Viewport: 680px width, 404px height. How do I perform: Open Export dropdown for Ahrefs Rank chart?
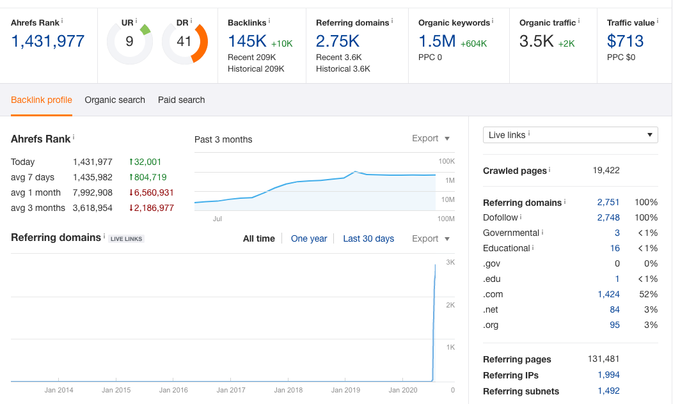(431, 138)
